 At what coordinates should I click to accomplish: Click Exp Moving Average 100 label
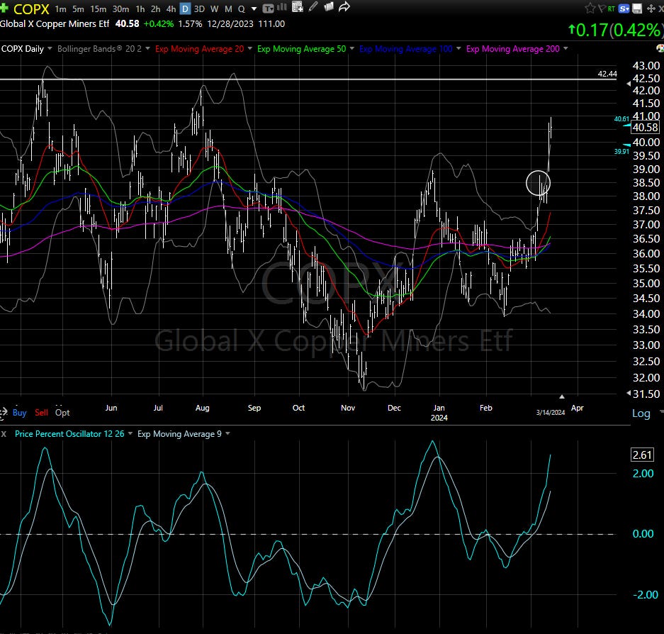tap(406, 49)
